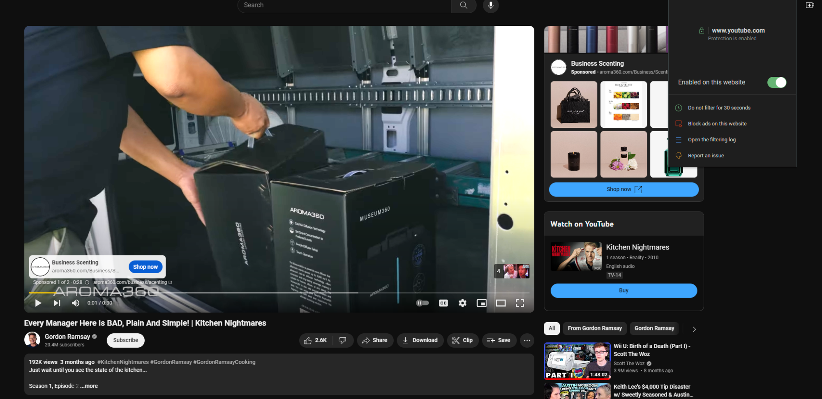The height and width of the screenshot is (399, 822).
Task: Click the blue Buy button for Kitchen Nightmares
Action: [623, 291]
